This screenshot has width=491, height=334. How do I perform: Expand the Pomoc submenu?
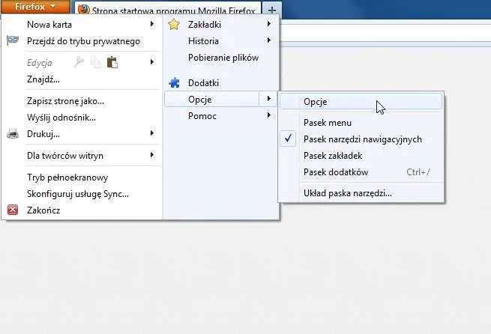201,116
